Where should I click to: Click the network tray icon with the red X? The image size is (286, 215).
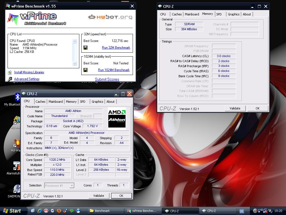click(265, 211)
